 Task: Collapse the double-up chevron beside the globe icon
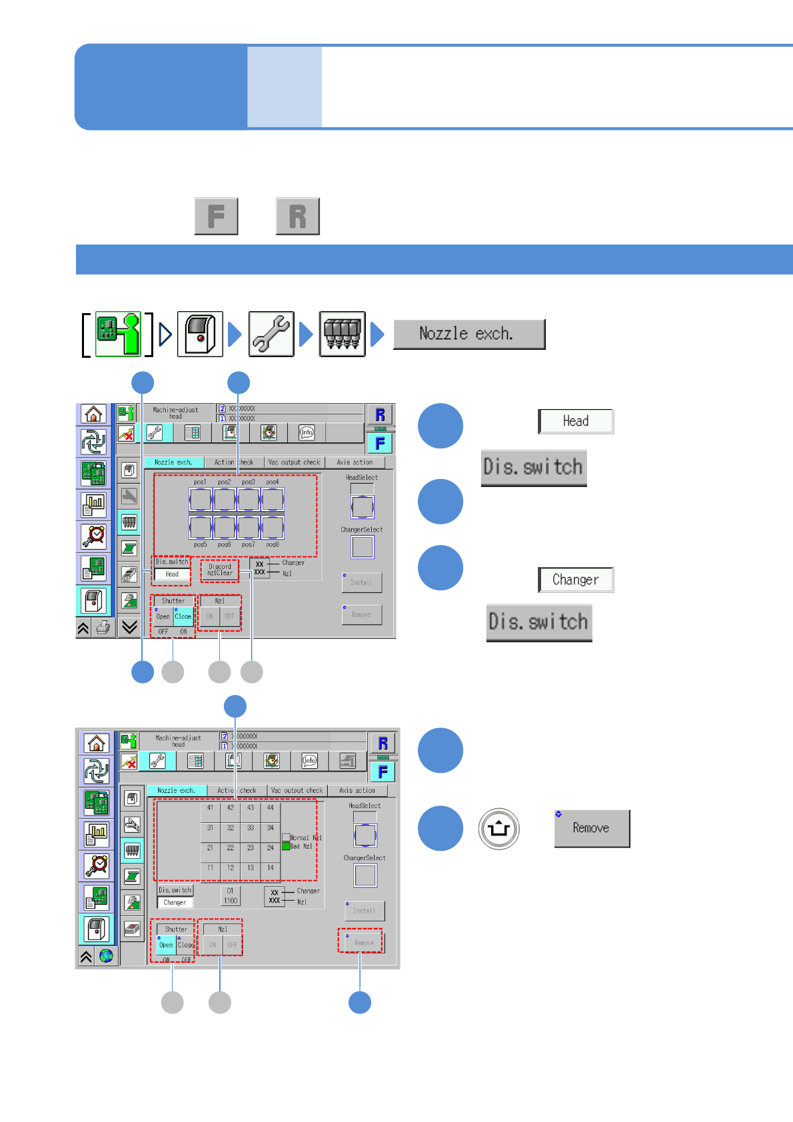click(x=86, y=957)
